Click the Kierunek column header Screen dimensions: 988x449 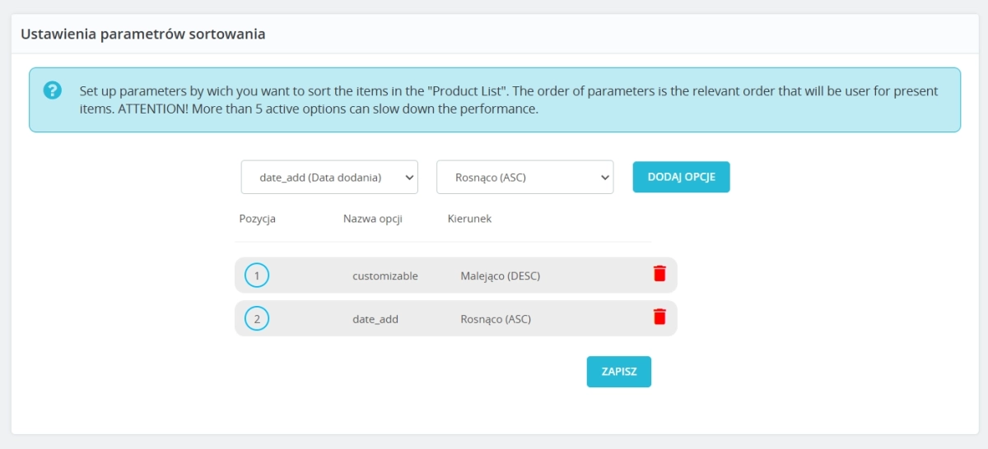tap(469, 219)
